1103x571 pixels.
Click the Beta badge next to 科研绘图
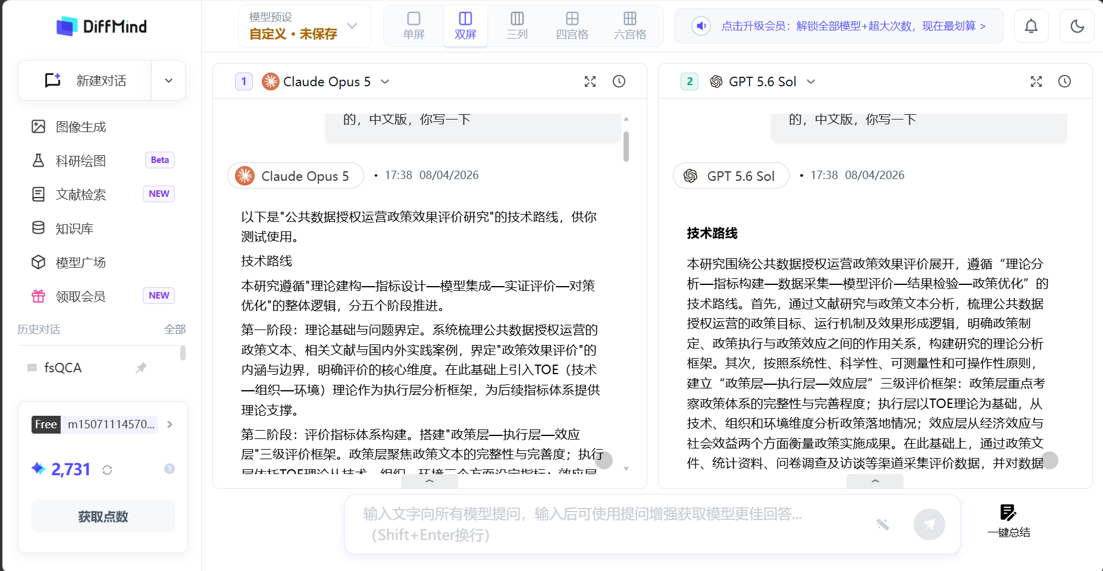click(159, 160)
